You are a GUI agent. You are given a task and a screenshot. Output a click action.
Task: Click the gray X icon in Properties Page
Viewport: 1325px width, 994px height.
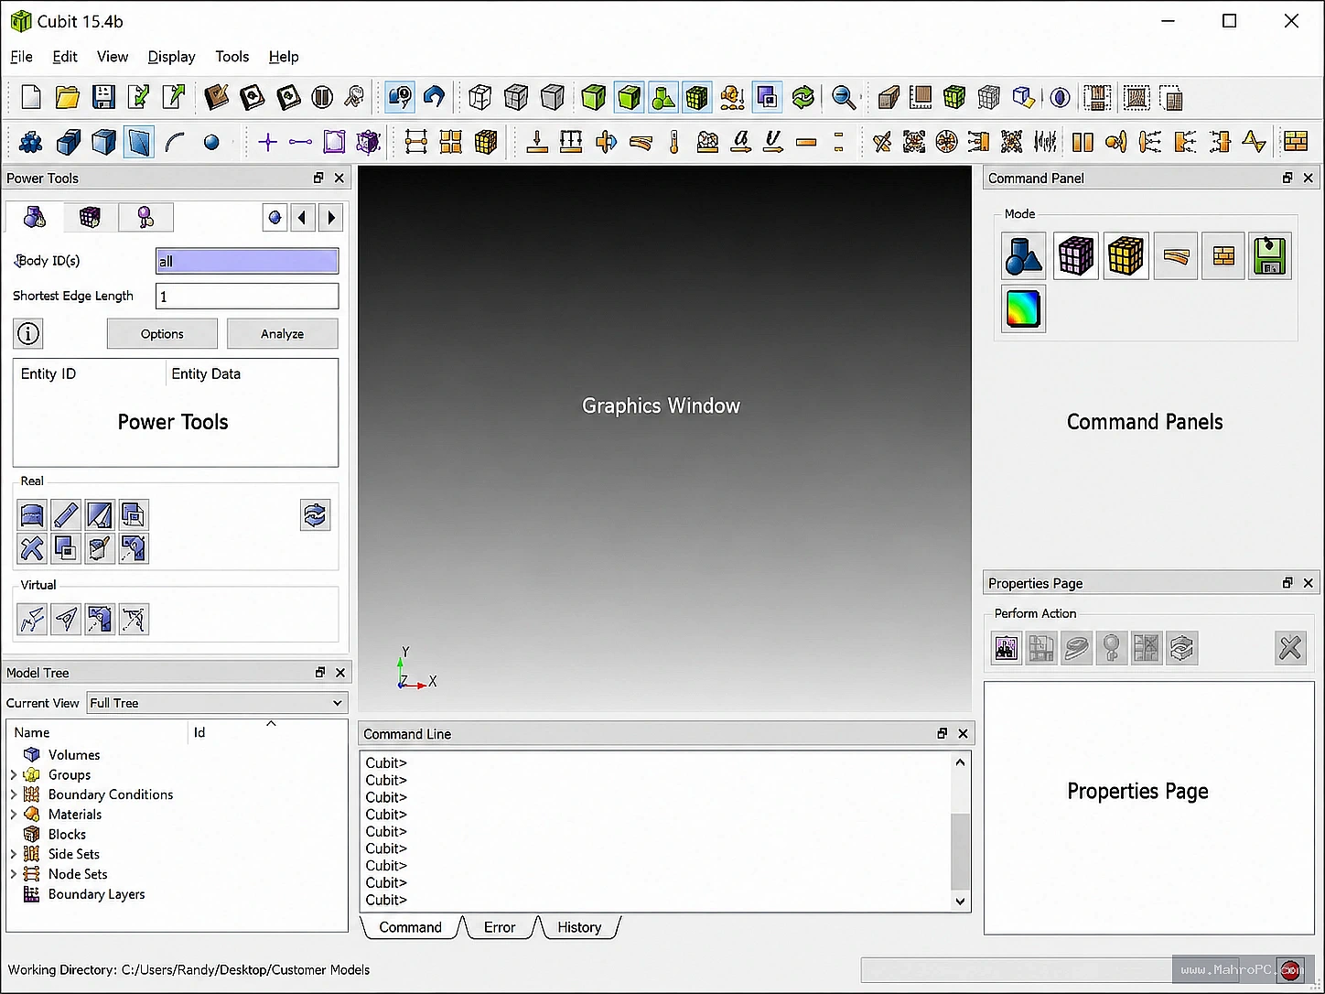(x=1290, y=648)
